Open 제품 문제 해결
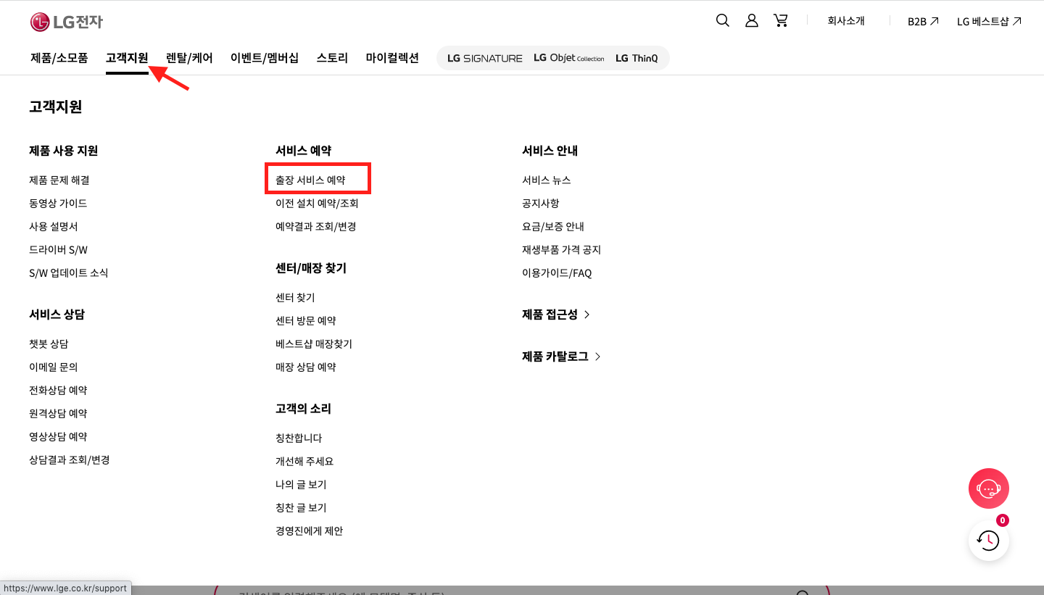Image resolution: width=1044 pixels, height=595 pixels. (59, 180)
